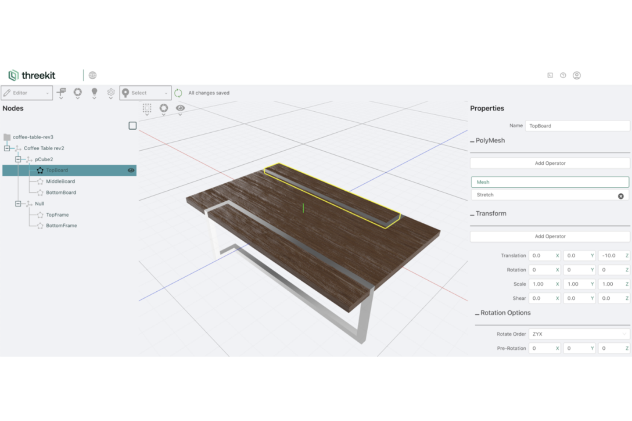Open the help question mark icon

click(x=563, y=75)
